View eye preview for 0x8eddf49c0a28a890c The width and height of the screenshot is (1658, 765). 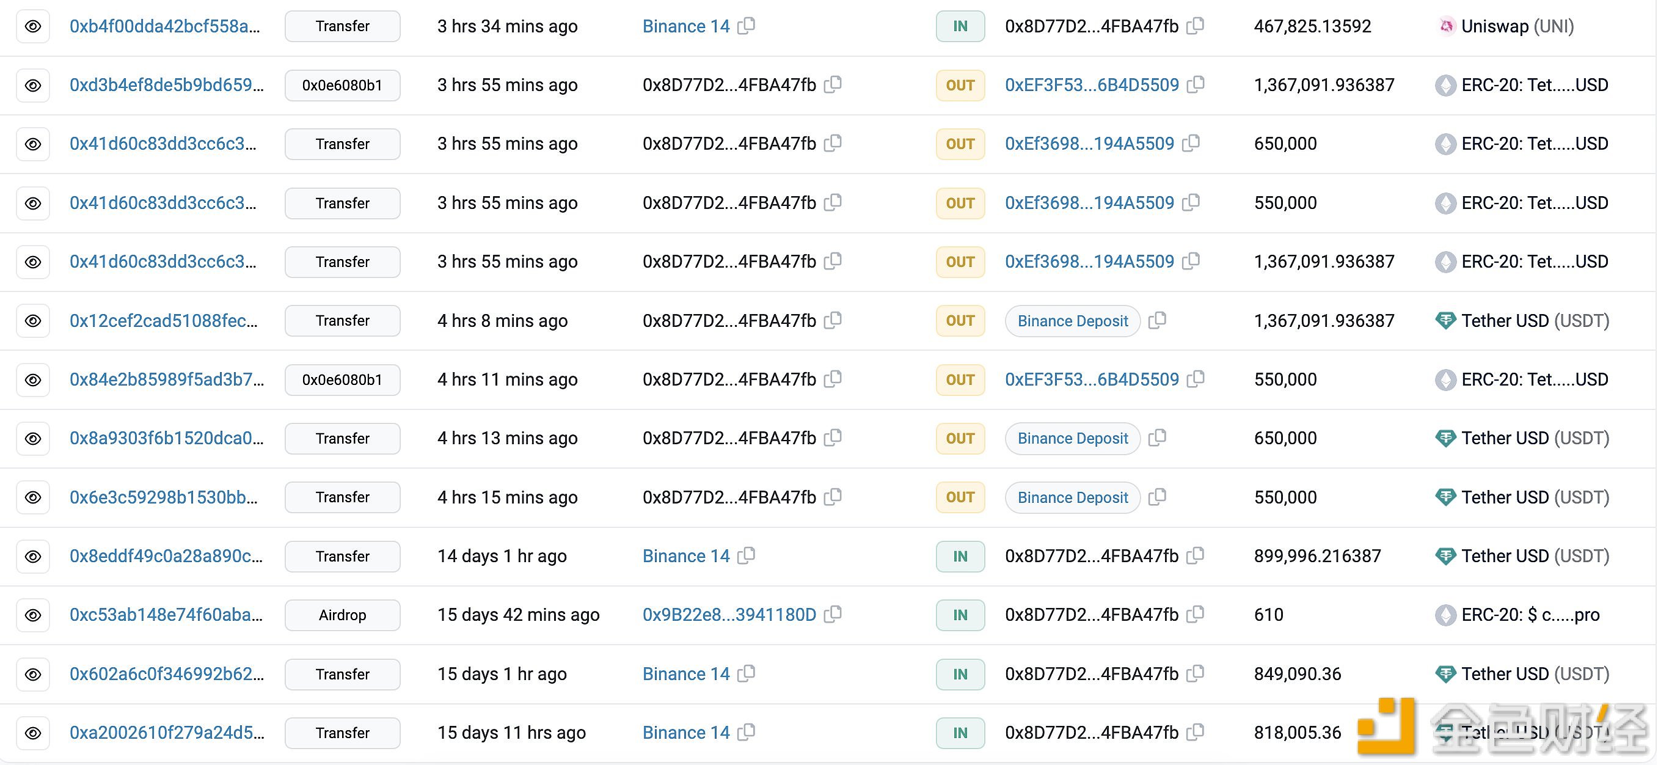point(33,557)
